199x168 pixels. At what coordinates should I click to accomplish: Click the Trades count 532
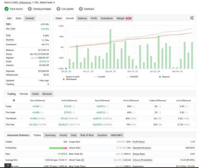(x=65, y=142)
